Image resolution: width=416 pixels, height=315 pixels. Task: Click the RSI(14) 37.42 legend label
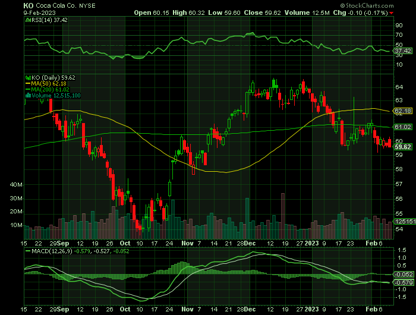click(x=49, y=20)
